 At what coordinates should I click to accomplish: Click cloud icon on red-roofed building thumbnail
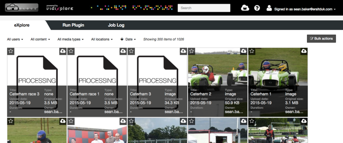(243, 121)
